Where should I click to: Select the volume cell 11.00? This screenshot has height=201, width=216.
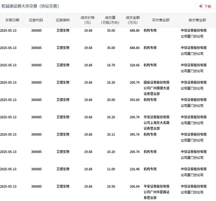tap(111, 169)
